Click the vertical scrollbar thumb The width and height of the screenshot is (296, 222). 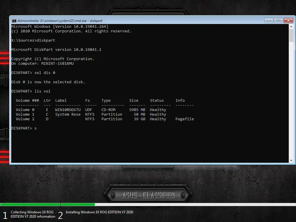(x=291, y=36)
